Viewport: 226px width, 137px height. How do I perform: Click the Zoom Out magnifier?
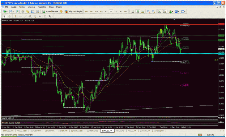[153, 12]
